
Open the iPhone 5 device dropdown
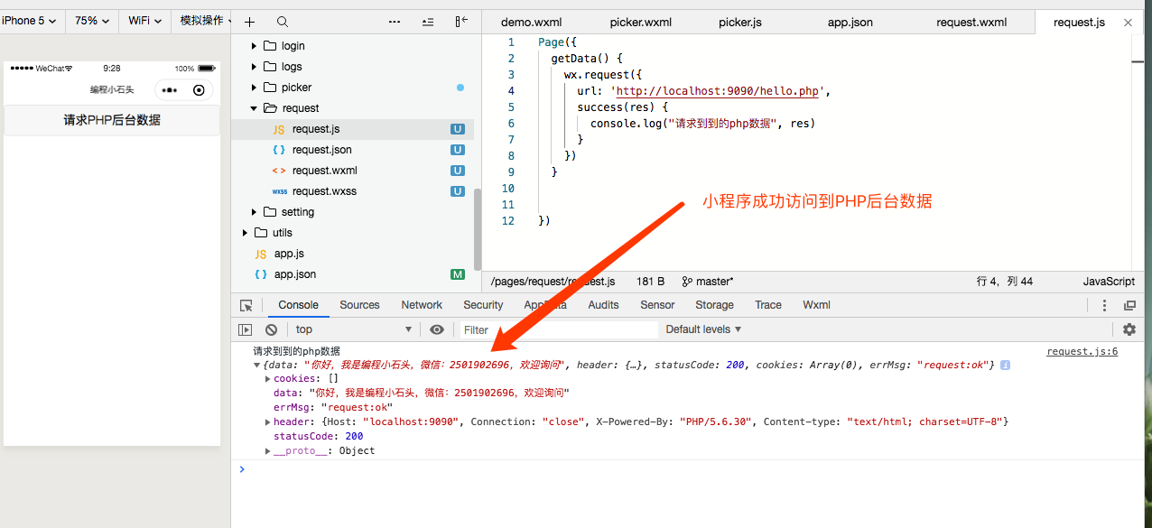[27, 21]
